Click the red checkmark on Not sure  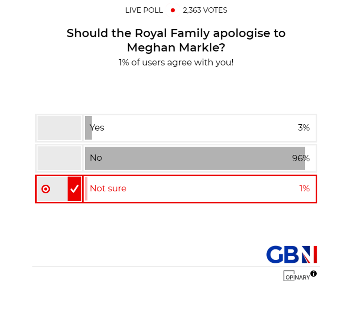pyautogui.click(x=74, y=189)
